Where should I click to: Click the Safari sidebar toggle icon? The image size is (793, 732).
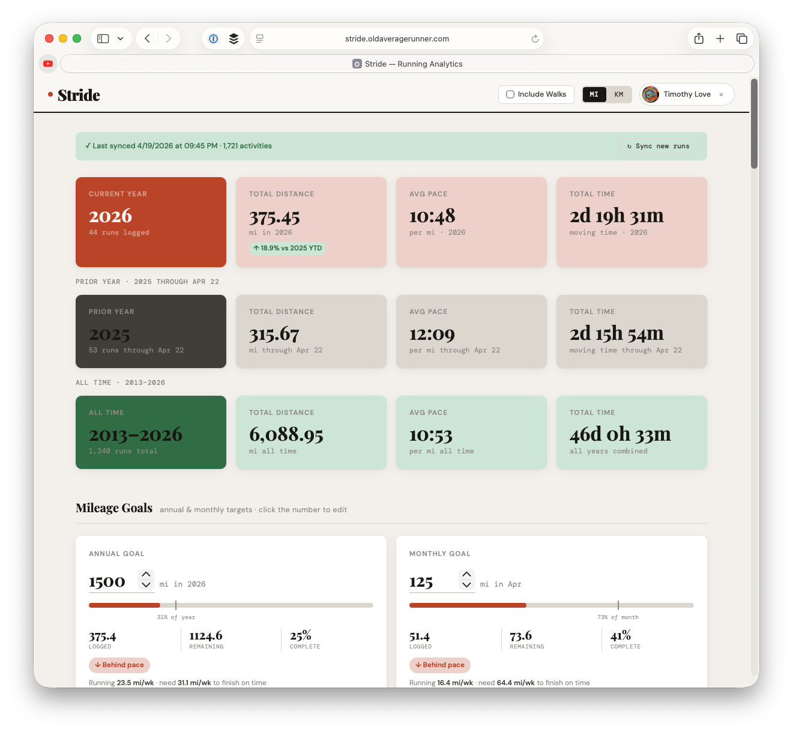103,38
